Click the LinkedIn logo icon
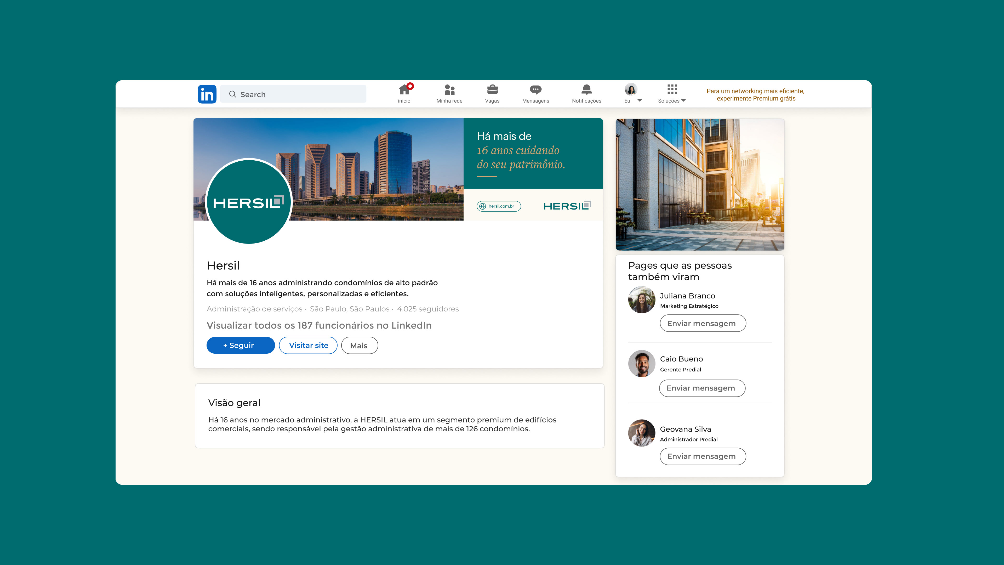 pos(207,94)
